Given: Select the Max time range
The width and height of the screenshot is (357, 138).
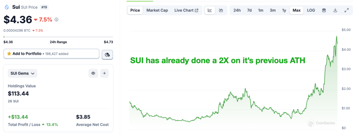Looking at the screenshot, I should coord(297,10).
